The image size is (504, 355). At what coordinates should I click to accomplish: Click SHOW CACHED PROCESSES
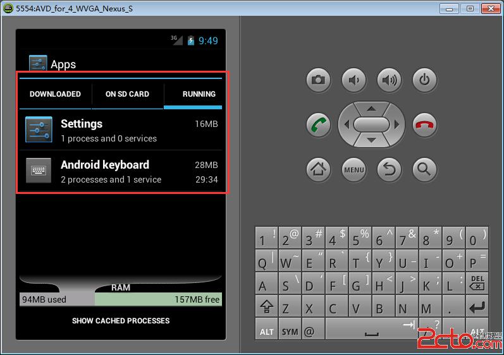coord(121,321)
